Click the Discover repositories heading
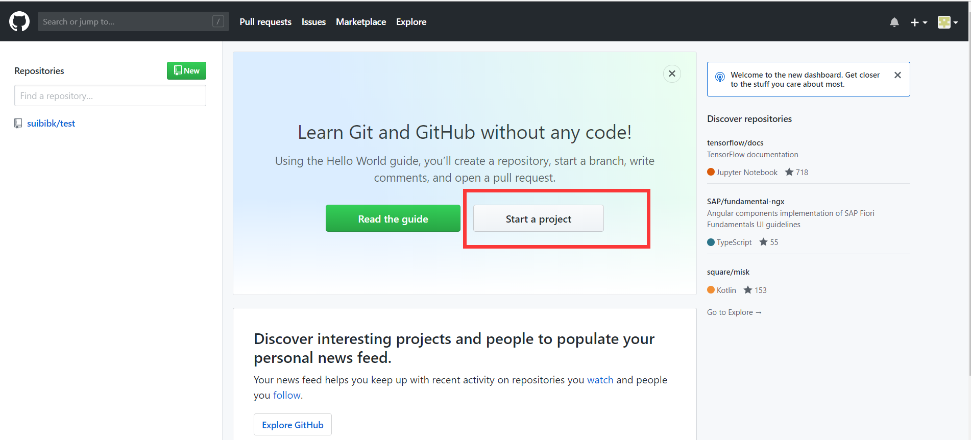The image size is (971, 440). (749, 119)
